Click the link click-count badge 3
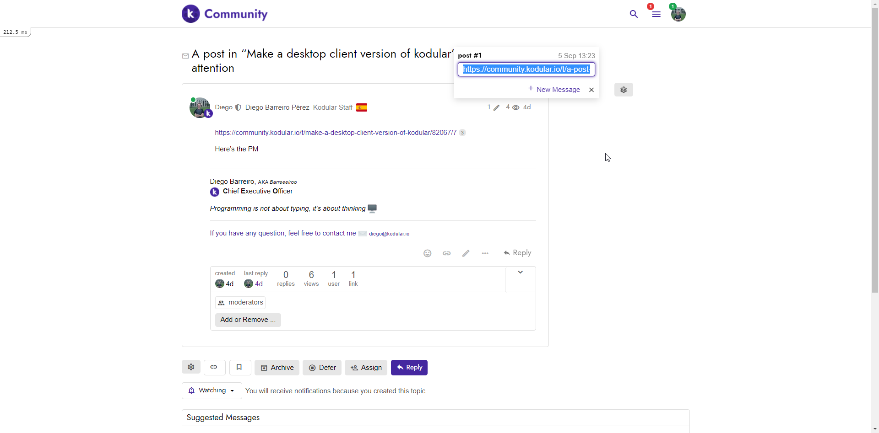Viewport: 879px width, 433px height. 462,133
